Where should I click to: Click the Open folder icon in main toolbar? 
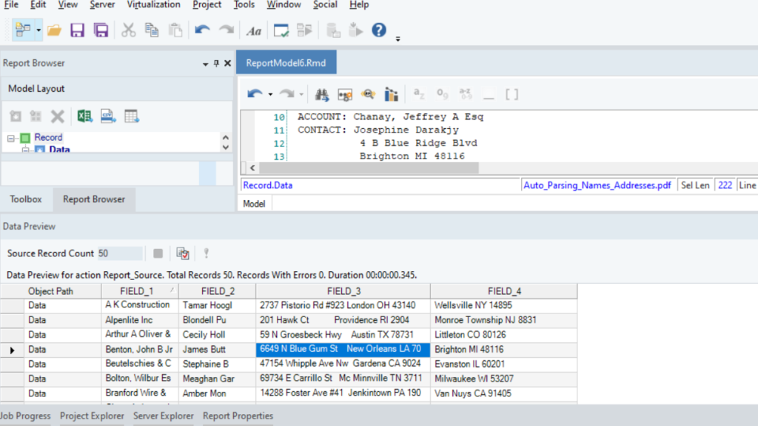click(x=54, y=30)
